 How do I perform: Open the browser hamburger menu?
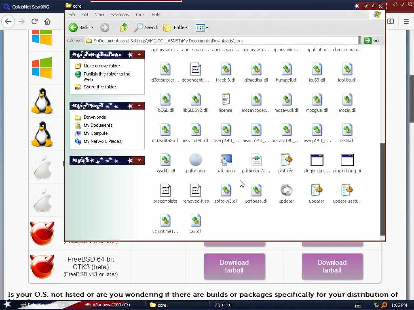click(x=406, y=21)
